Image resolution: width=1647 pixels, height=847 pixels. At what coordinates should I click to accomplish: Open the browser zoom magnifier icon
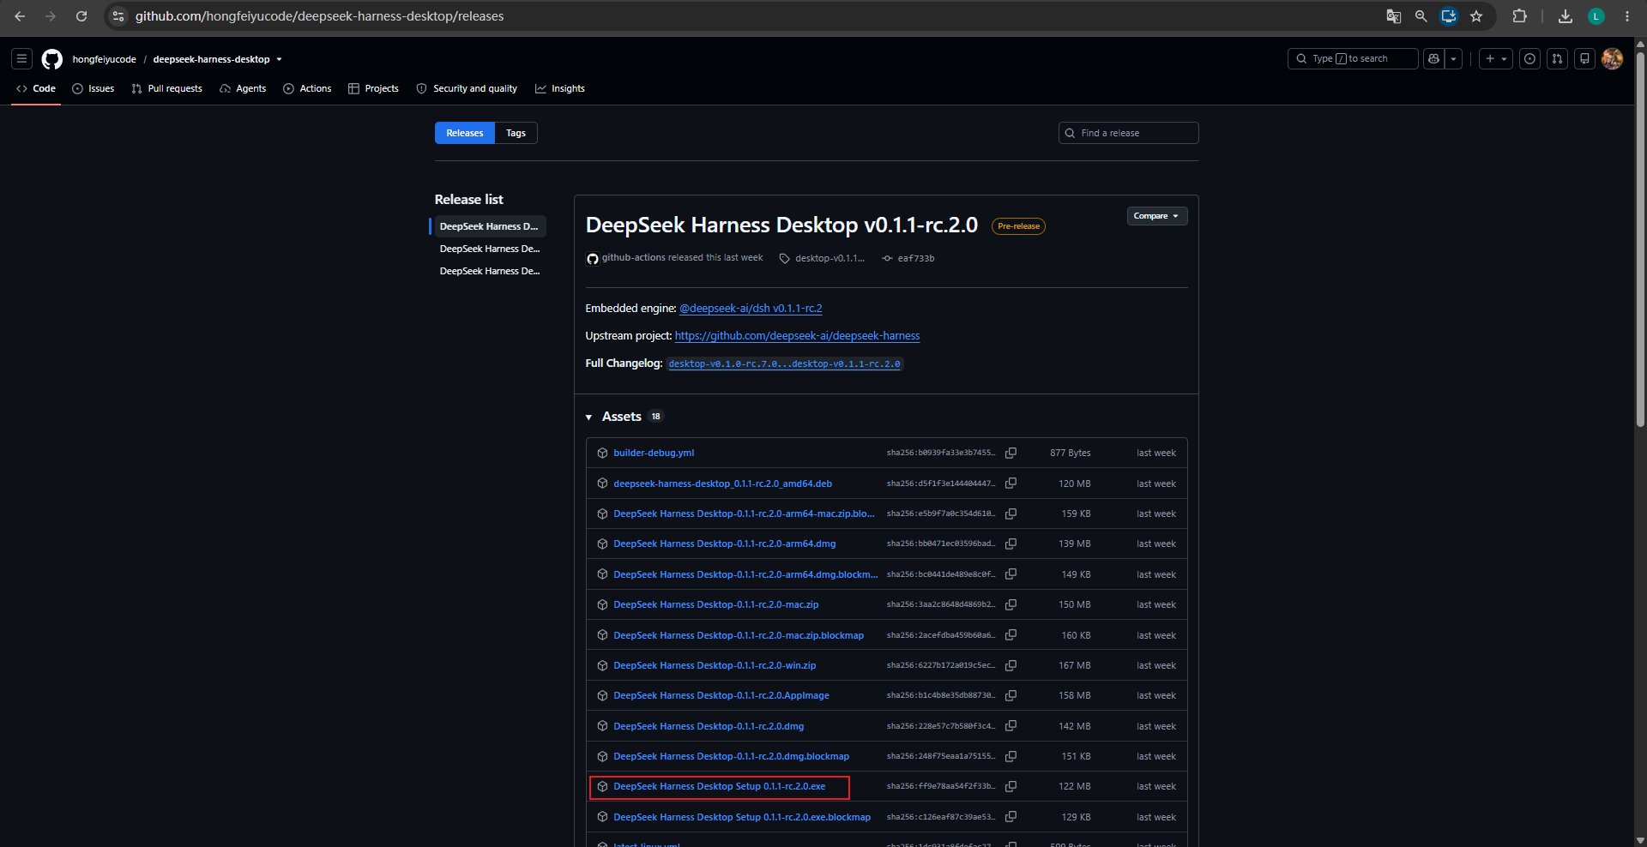pyautogui.click(x=1421, y=16)
